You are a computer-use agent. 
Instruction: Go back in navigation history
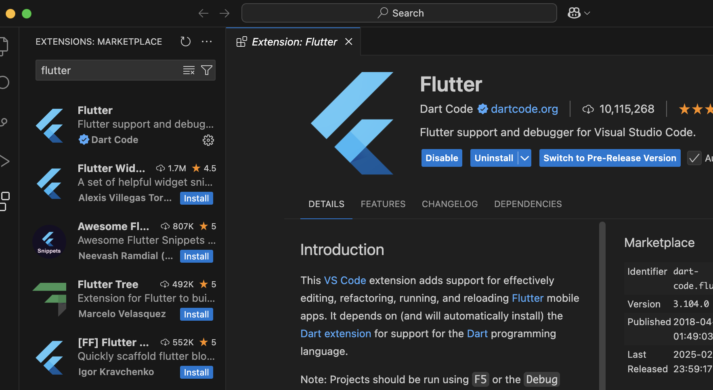coord(203,13)
